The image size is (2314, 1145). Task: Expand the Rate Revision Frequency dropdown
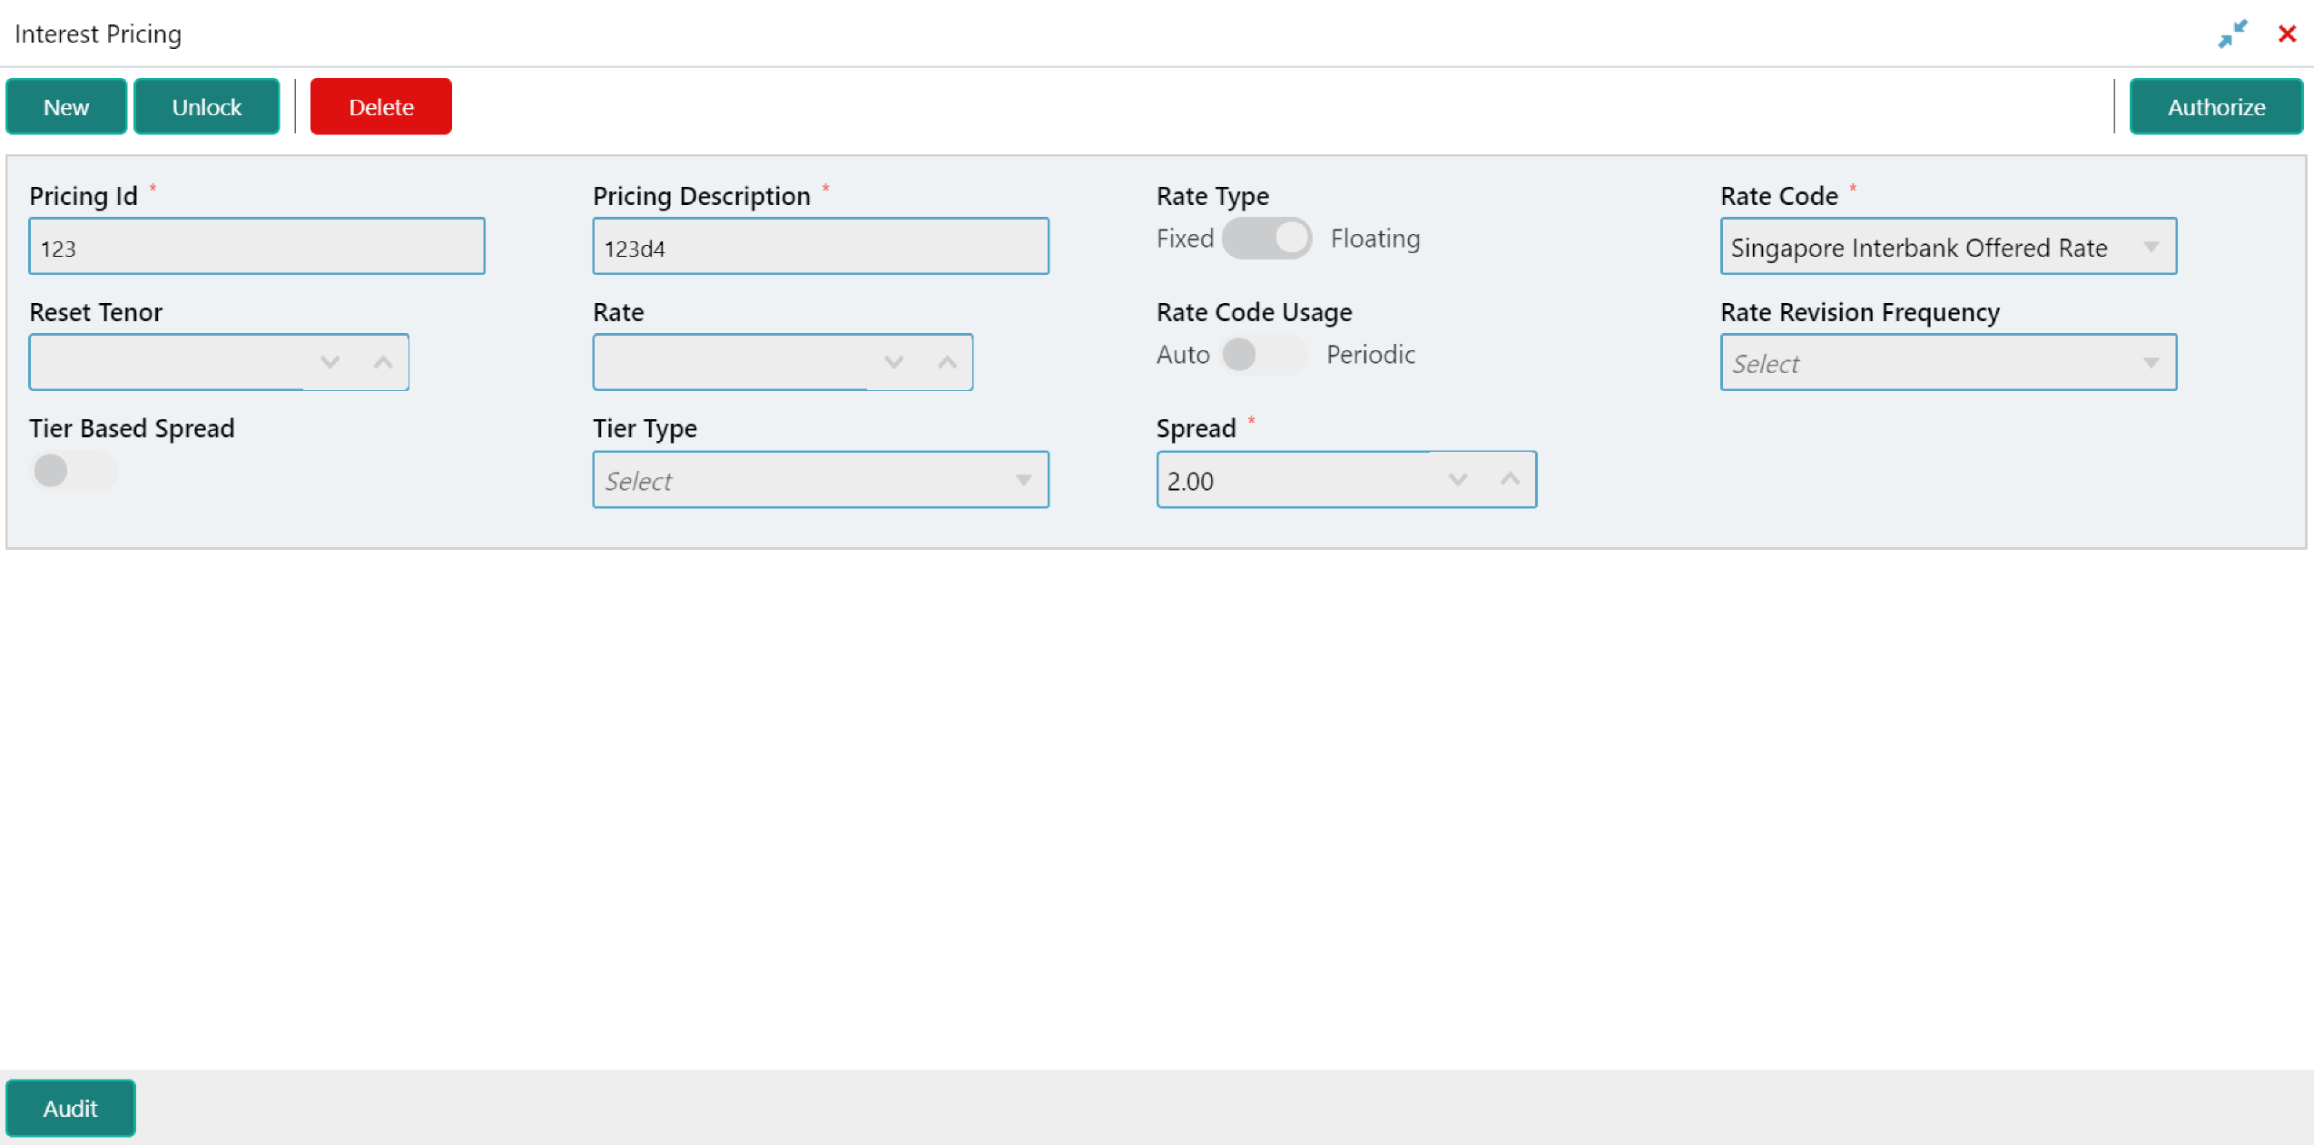[x=1947, y=363]
